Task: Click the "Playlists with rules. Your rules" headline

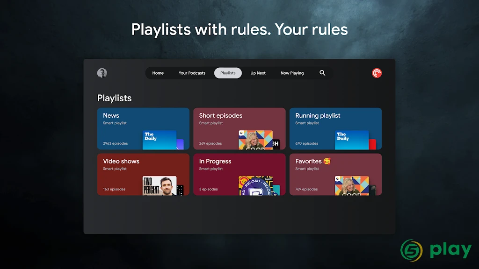Action: [x=239, y=29]
